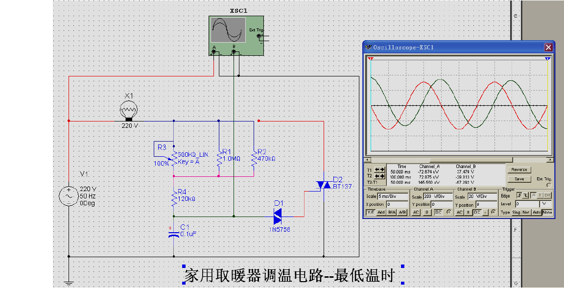
Task: Set Channel B coupling to 0
Action: point(468,212)
